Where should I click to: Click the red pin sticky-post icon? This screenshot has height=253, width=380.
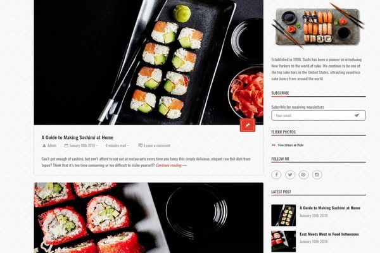[248, 125]
